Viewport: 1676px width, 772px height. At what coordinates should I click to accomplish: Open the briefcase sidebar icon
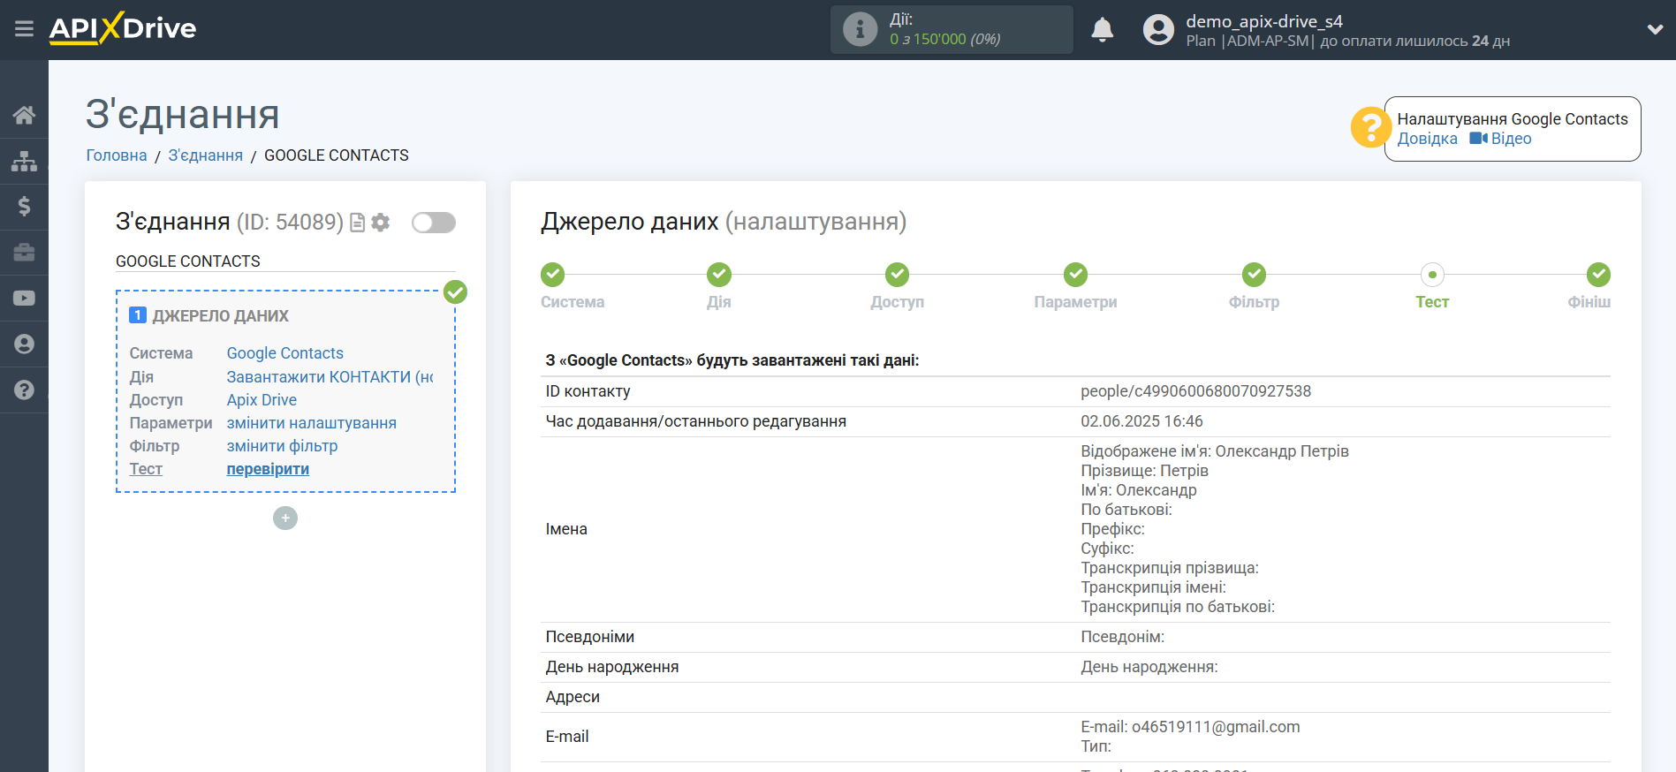coord(24,253)
